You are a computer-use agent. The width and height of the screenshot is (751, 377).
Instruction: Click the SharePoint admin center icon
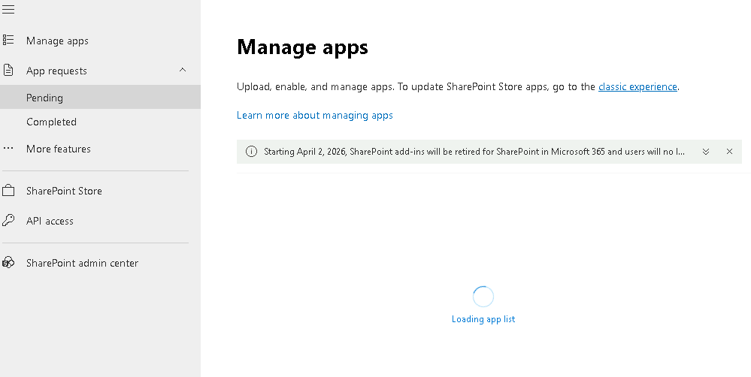[8, 262]
